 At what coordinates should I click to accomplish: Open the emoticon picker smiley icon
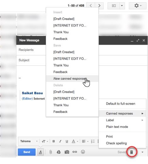coord(83,152)
